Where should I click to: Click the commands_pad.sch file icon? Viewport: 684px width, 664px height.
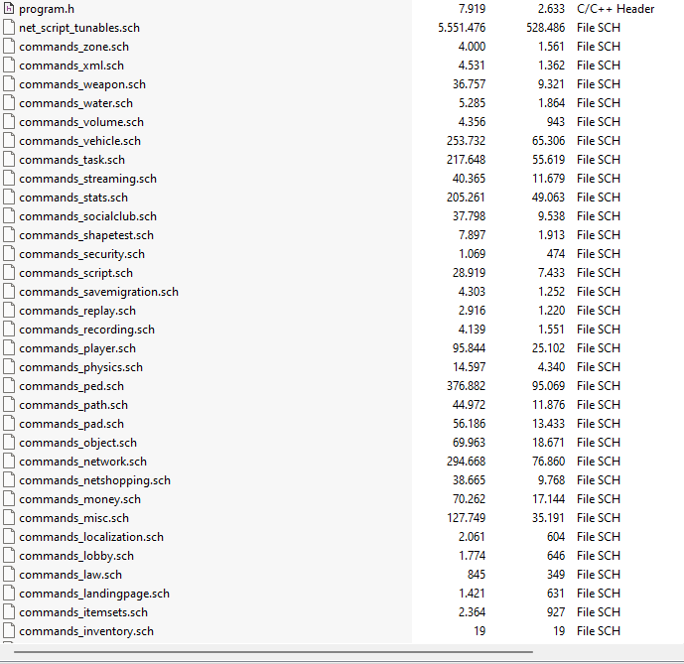coord(9,424)
